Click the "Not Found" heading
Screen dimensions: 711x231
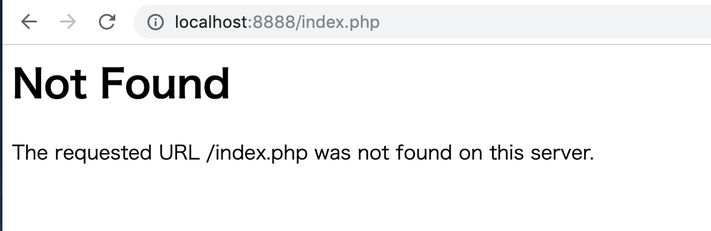(x=121, y=83)
